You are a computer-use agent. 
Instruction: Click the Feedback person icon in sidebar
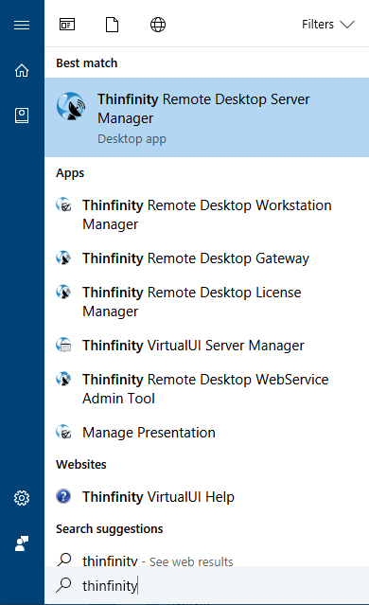click(x=22, y=543)
